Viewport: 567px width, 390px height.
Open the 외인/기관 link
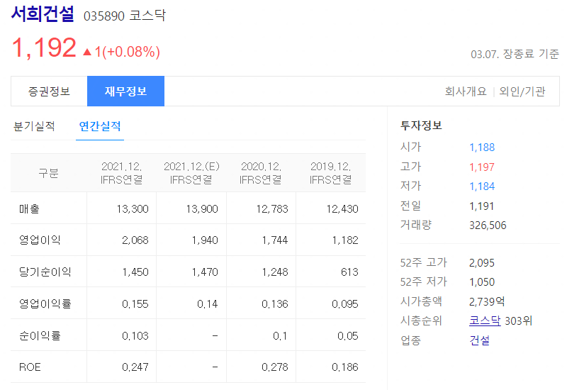point(522,91)
